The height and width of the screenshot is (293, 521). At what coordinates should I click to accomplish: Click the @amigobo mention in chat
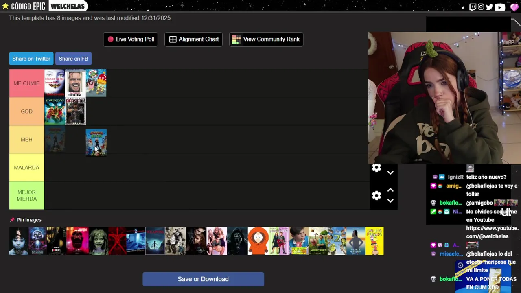coord(479,203)
